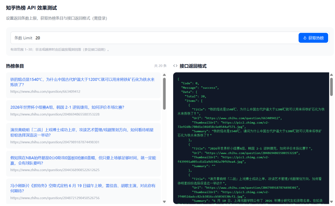
Task: Click the flame icon in 获取热榜 button
Action: tap(305, 38)
